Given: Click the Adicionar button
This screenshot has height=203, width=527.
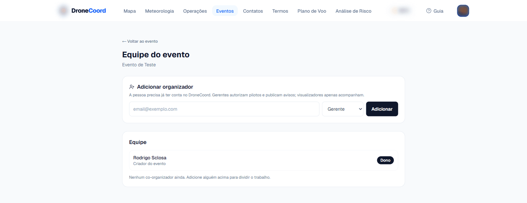Looking at the screenshot, I should click(x=382, y=109).
